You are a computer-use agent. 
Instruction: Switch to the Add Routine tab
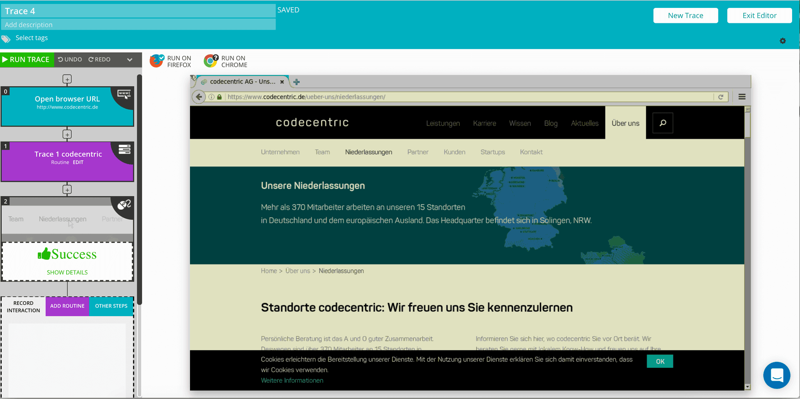pyautogui.click(x=67, y=306)
